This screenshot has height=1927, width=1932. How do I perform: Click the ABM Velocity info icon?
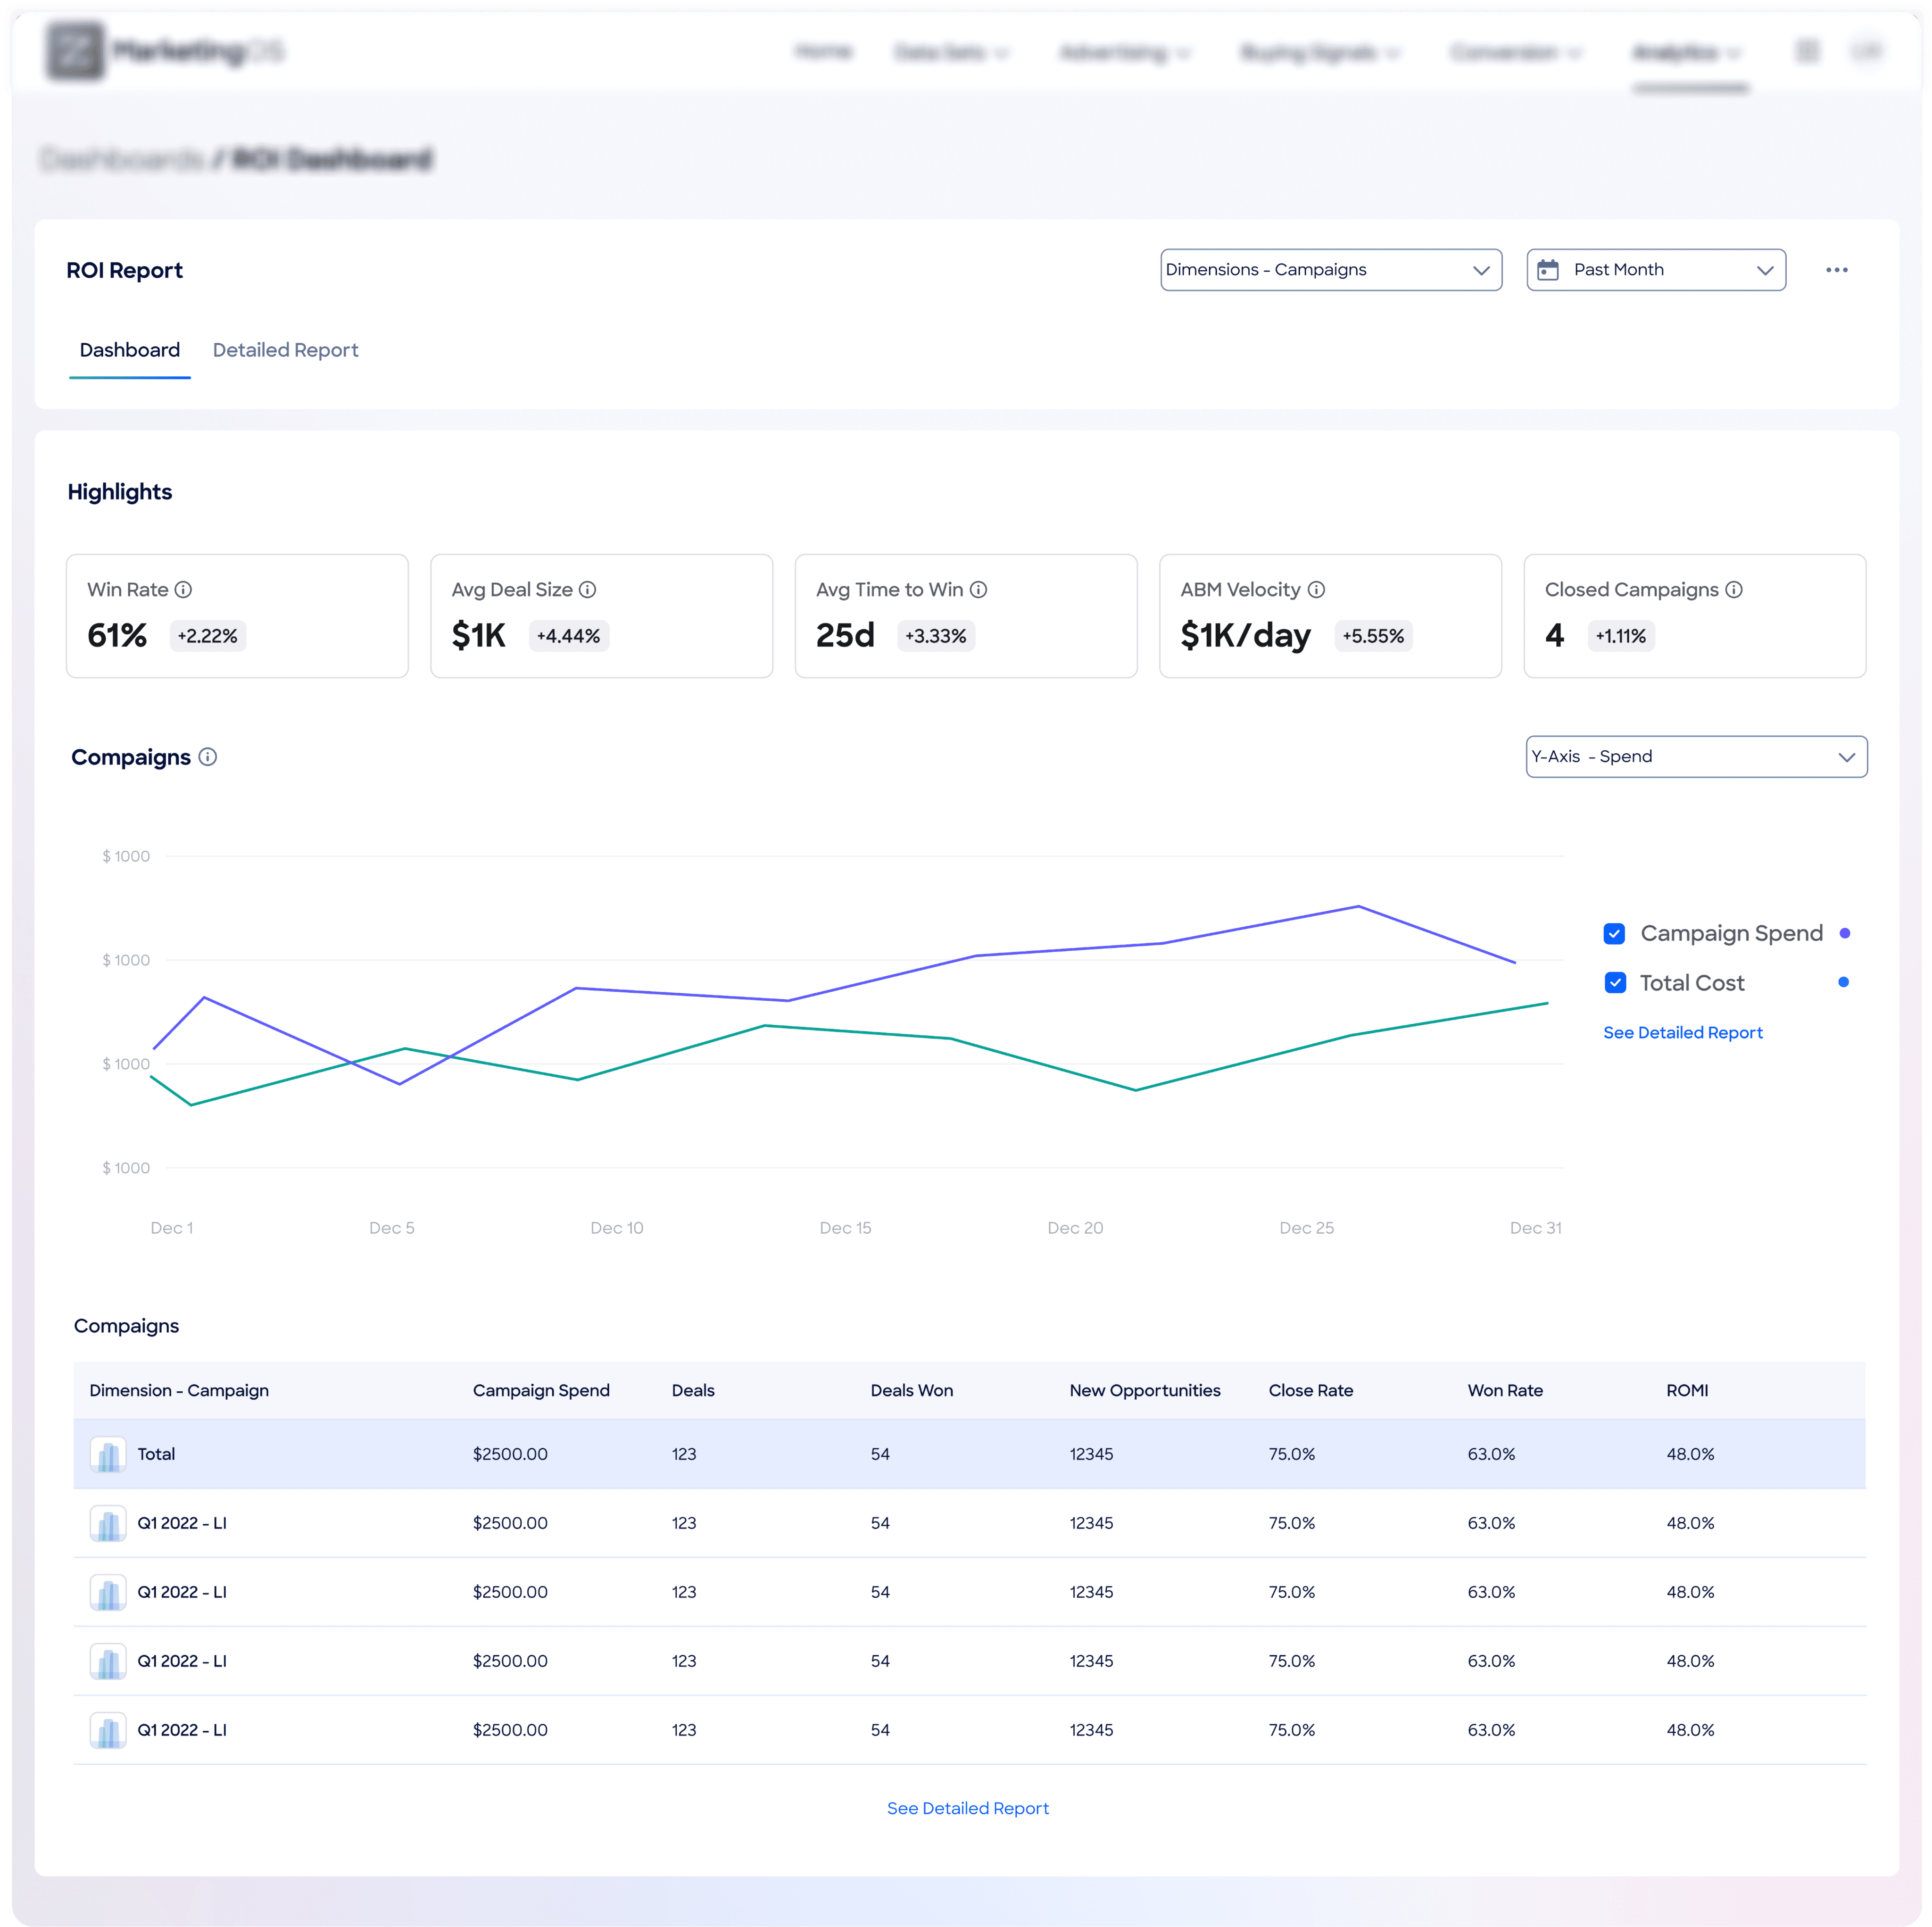point(1317,590)
